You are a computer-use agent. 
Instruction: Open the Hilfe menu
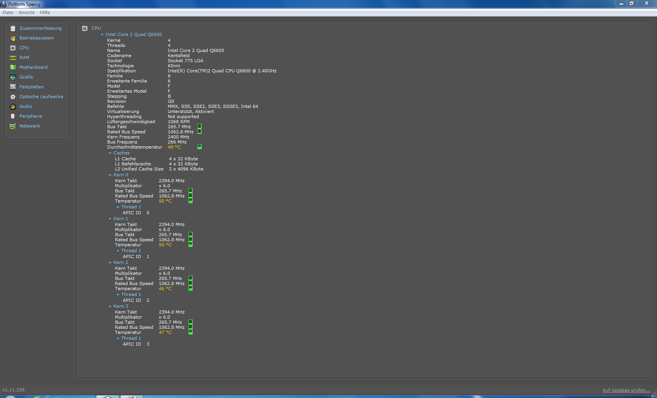coord(45,13)
